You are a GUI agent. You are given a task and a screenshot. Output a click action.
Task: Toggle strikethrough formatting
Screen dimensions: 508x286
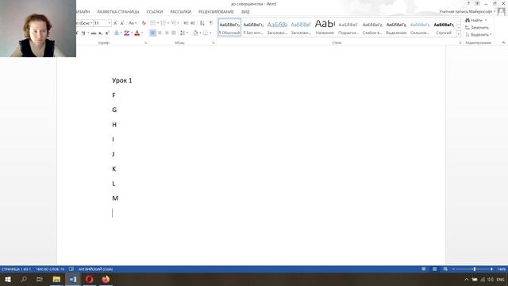click(94, 33)
